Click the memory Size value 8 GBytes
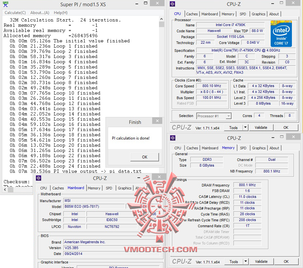303x268 pixels. [207, 165]
